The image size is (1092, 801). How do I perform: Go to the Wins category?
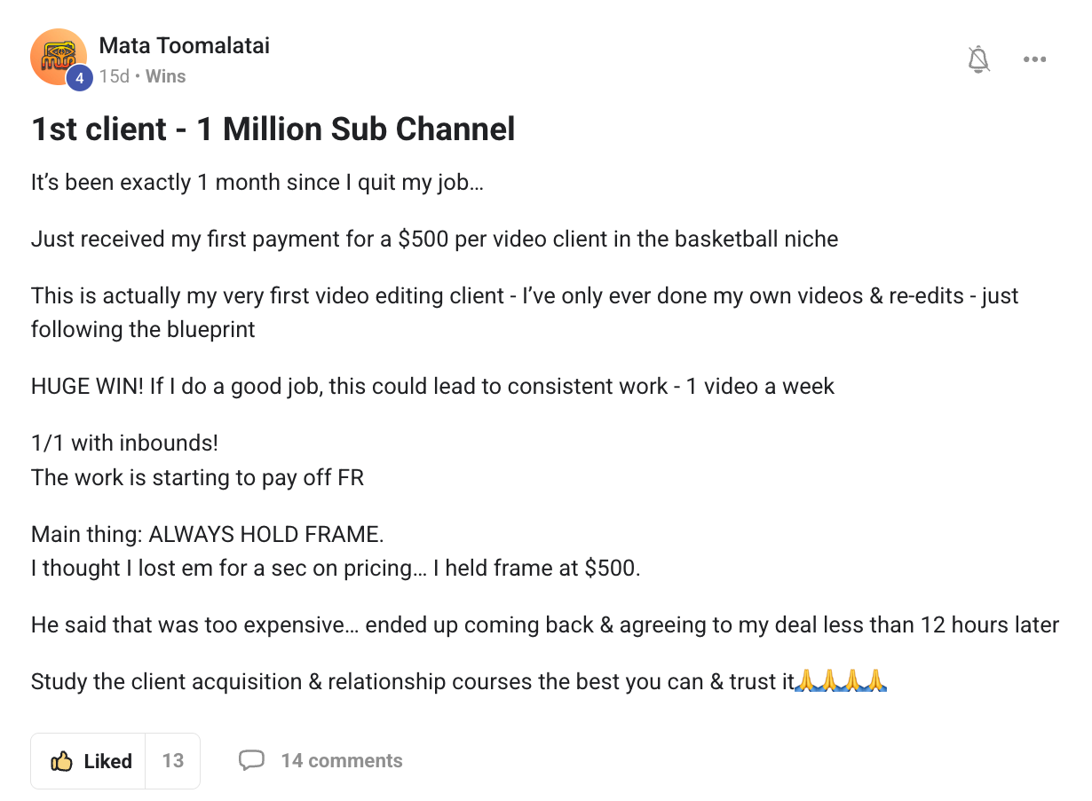click(x=165, y=76)
